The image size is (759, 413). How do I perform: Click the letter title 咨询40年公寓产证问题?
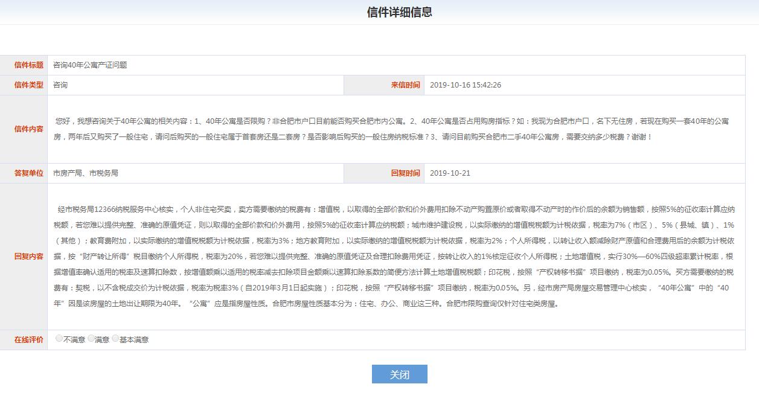click(x=90, y=65)
